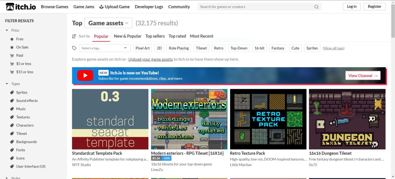Open the 'Game assets' category dropdown
This screenshot has width=395, height=179.
pos(108,23)
